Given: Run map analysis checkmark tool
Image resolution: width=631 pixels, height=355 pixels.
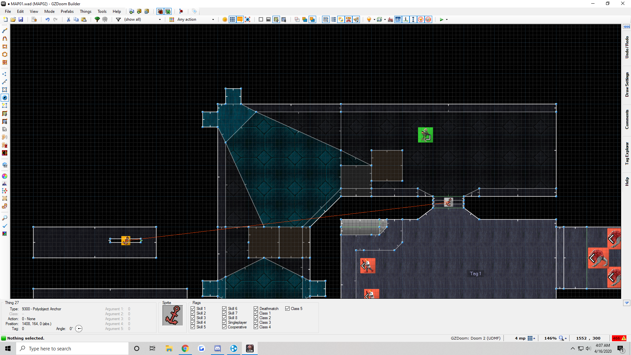Looking at the screenshot, I should click(5, 226).
